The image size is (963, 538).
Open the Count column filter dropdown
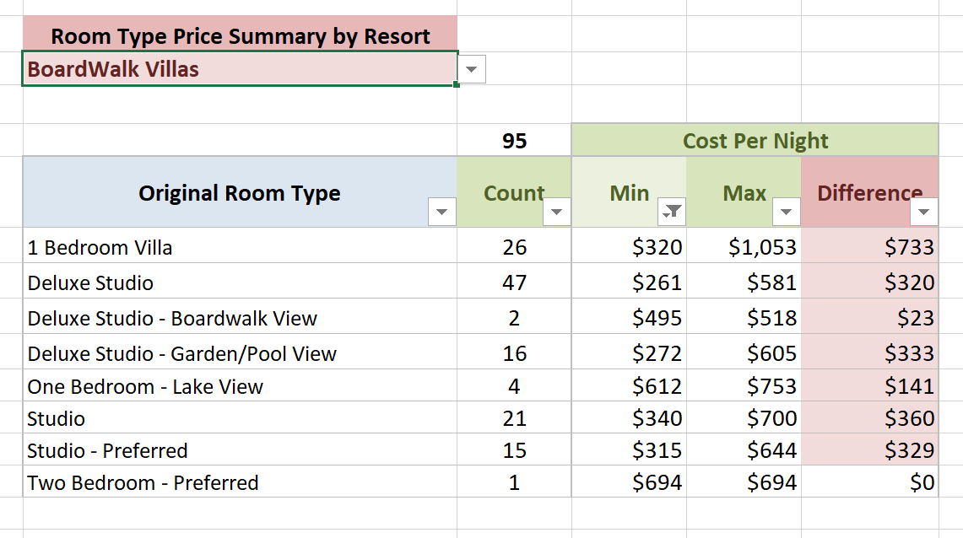556,213
